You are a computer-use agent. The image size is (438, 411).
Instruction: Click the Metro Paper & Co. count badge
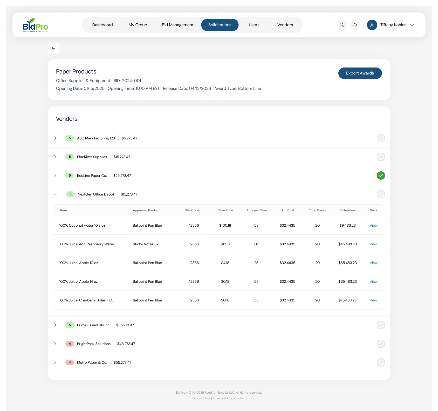pos(70,362)
